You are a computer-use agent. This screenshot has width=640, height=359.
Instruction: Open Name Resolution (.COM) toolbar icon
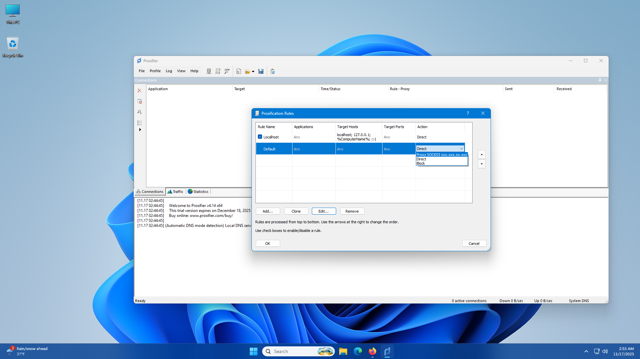[x=227, y=71]
